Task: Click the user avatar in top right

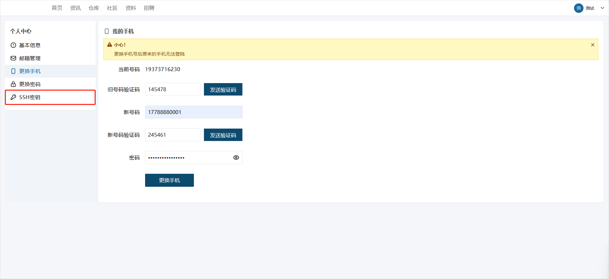Action: click(578, 8)
